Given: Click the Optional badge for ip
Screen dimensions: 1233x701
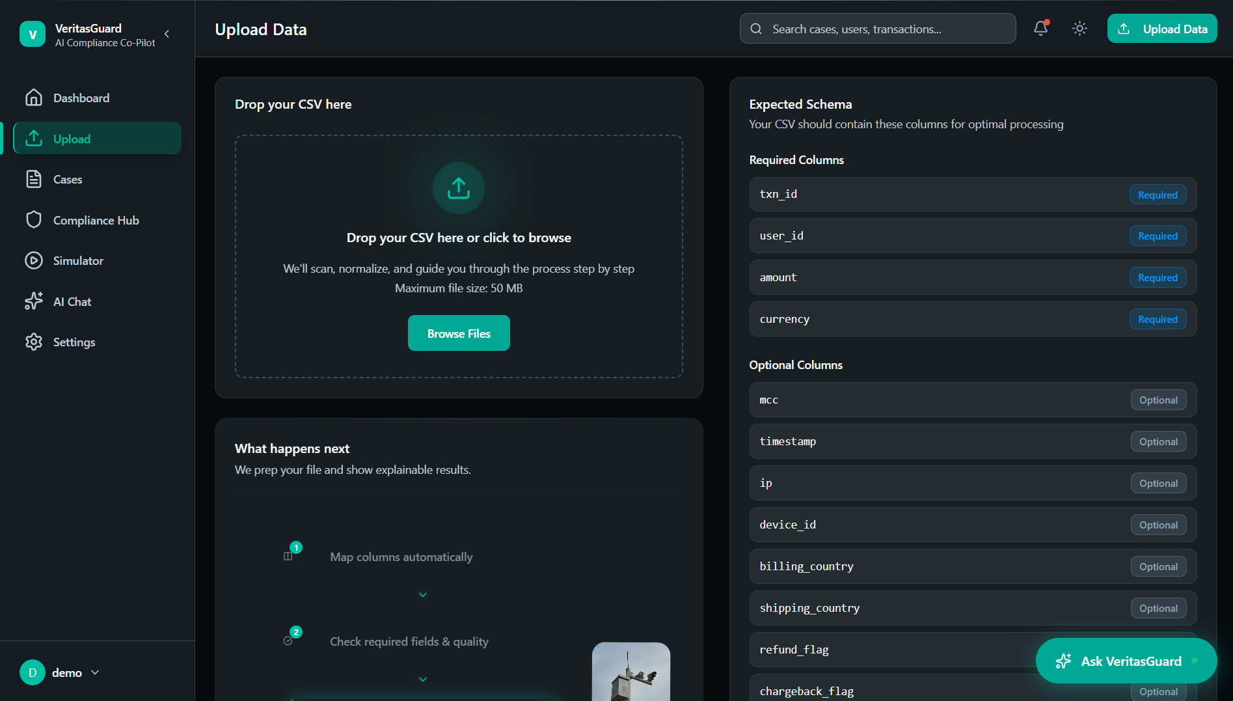Looking at the screenshot, I should click(1158, 484).
